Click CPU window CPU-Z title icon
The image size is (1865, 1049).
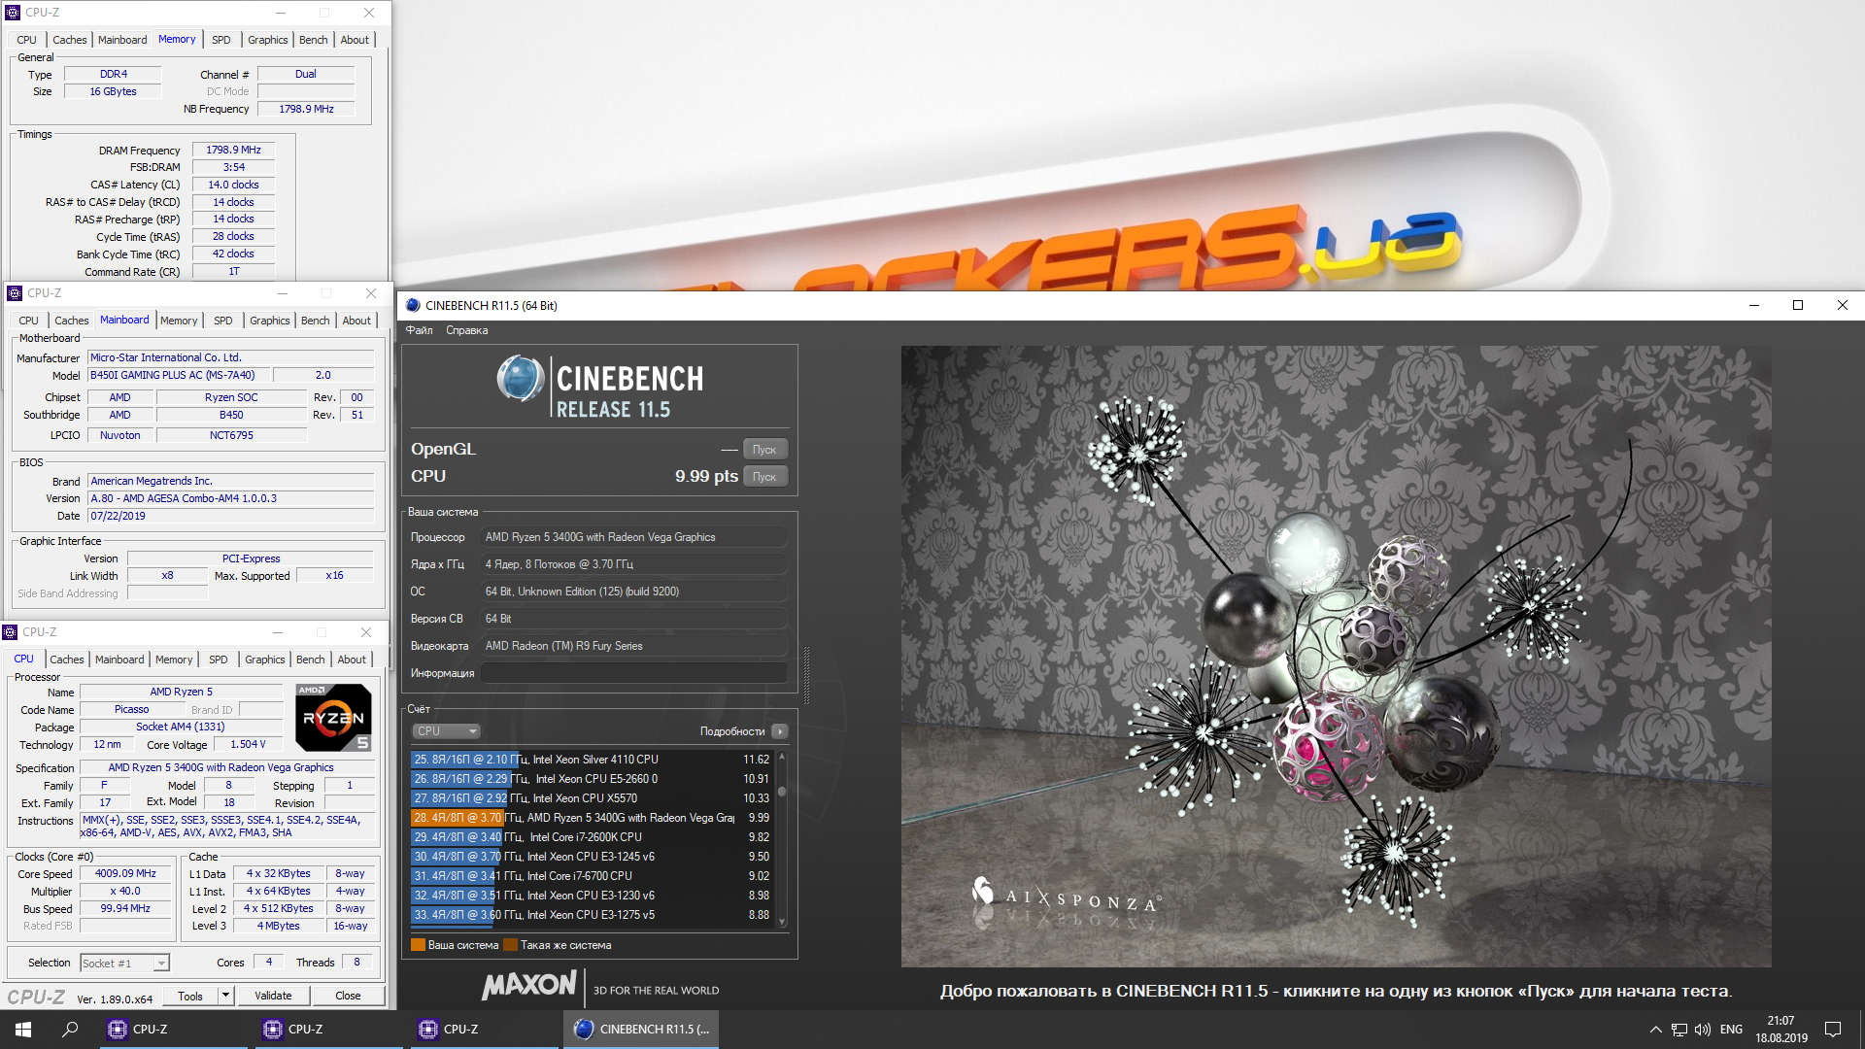(x=10, y=632)
